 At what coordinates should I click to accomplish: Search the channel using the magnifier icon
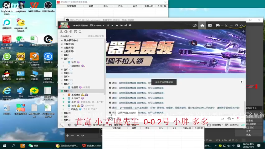[80, 32]
